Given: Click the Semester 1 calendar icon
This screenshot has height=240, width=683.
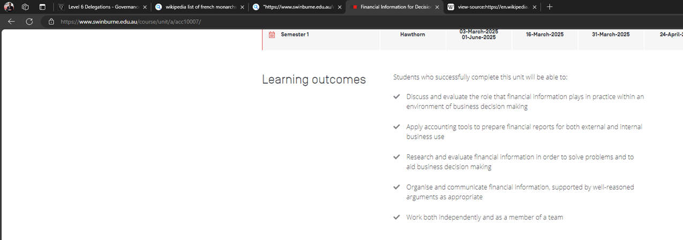Looking at the screenshot, I should [272, 35].
